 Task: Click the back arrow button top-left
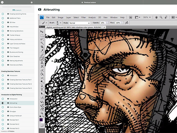2,2
